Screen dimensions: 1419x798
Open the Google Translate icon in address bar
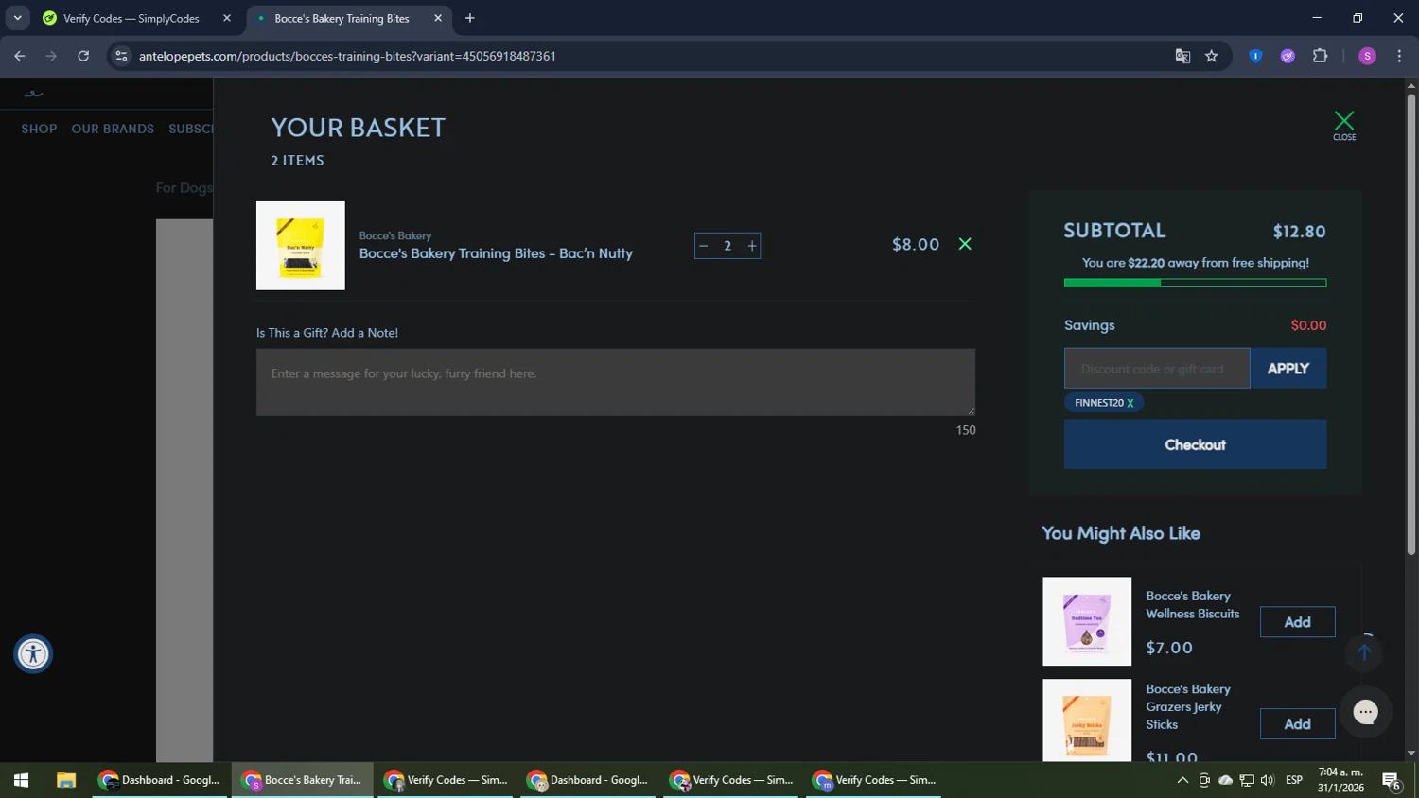pyautogui.click(x=1182, y=56)
